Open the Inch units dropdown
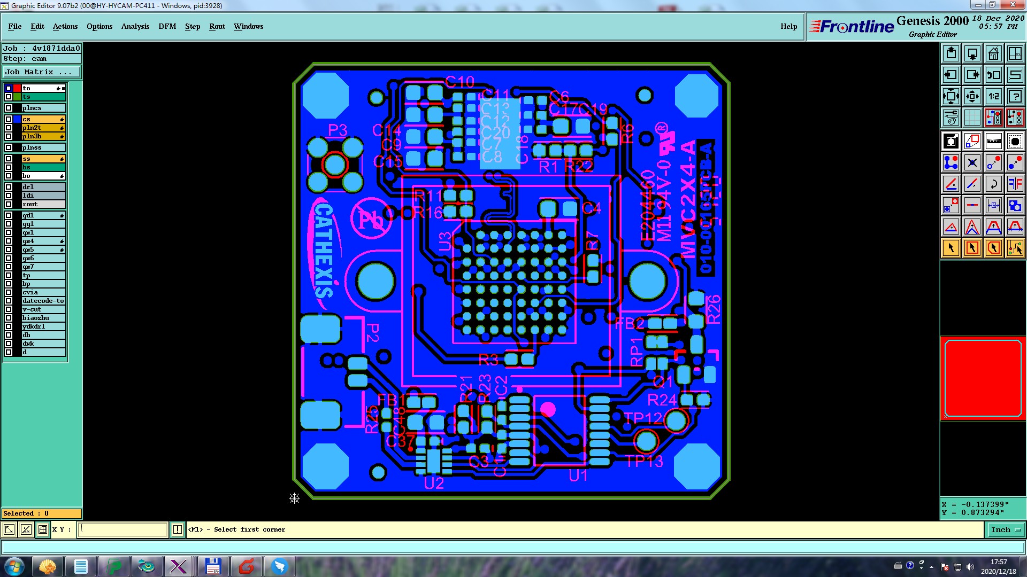 [1006, 529]
